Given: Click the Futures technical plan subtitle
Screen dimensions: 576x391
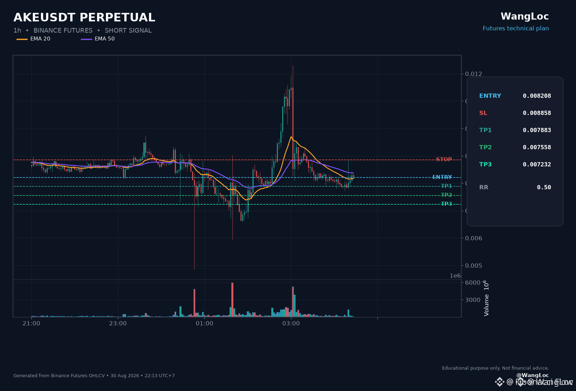Looking at the screenshot, I should click(516, 28).
